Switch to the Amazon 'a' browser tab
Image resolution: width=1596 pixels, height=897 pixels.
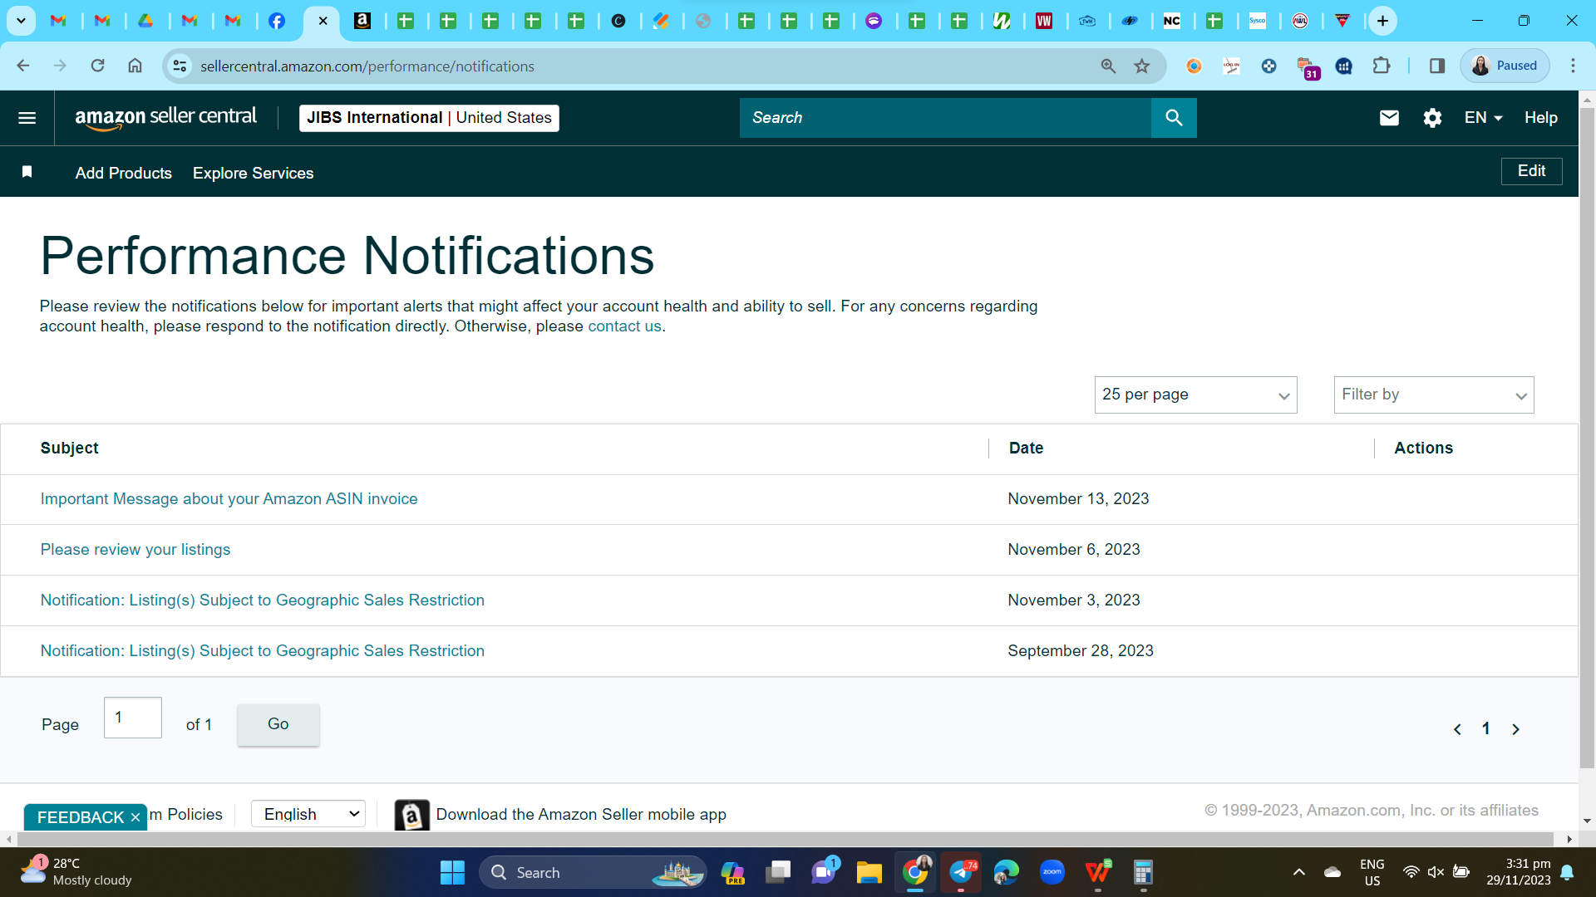[x=362, y=21]
